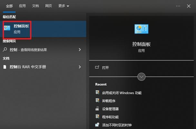Expand more actions with the circular chevron
Viewport: 196px width, 129px height.
tap(142, 77)
